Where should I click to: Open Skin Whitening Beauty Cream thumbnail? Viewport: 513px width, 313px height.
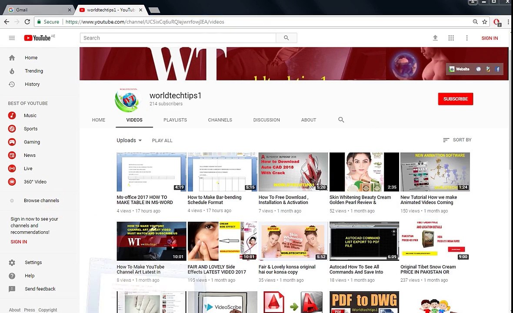(x=364, y=172)
